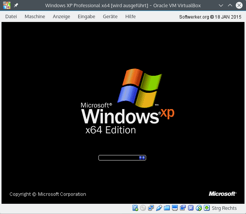Click the Windows XP boot progress bar
The height and width of the screenshot is (214, 246).
(122, 158)
